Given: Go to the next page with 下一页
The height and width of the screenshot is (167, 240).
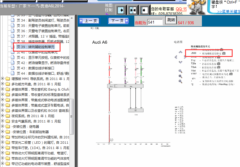Looking at the screenshot, I should pyautogui.click(x=118, y=21).
